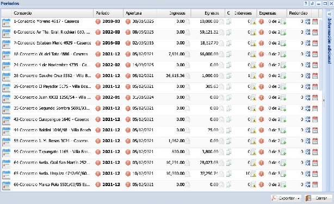Image resolution: width=334 pixels, height=204 pixels.
Task: Click the Exportar button
Action: pyautogui.click(x=286, y=198)
